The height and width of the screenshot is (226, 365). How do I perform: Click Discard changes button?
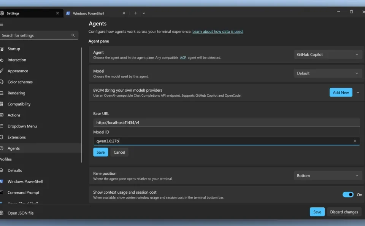click(344, 212)
